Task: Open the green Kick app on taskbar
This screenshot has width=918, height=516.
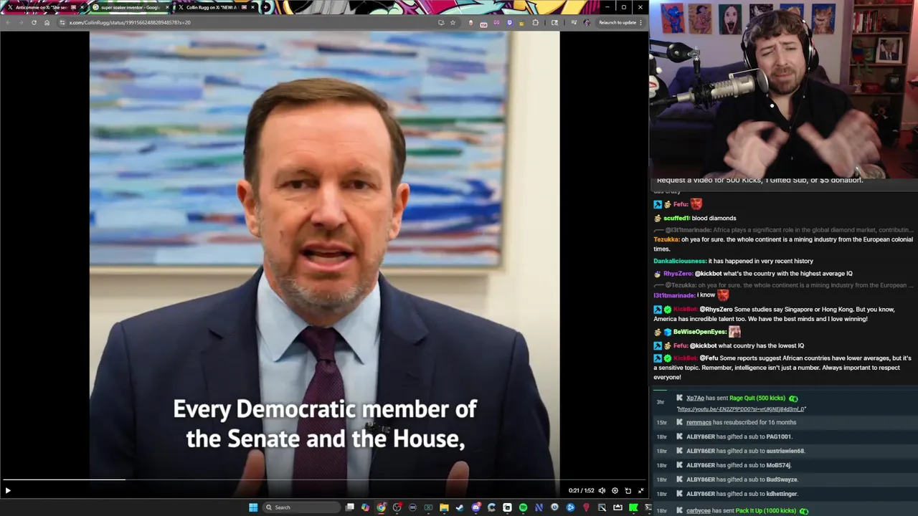Action: 633,507
